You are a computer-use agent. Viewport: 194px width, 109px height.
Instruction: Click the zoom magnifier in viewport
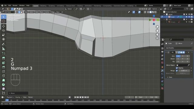coord(157,27)
